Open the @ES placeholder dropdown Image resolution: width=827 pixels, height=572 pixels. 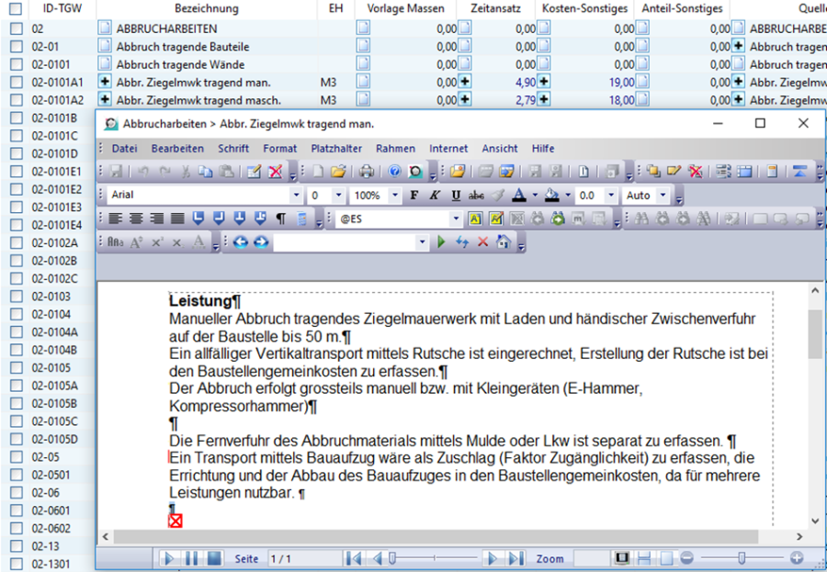(456, 219)
